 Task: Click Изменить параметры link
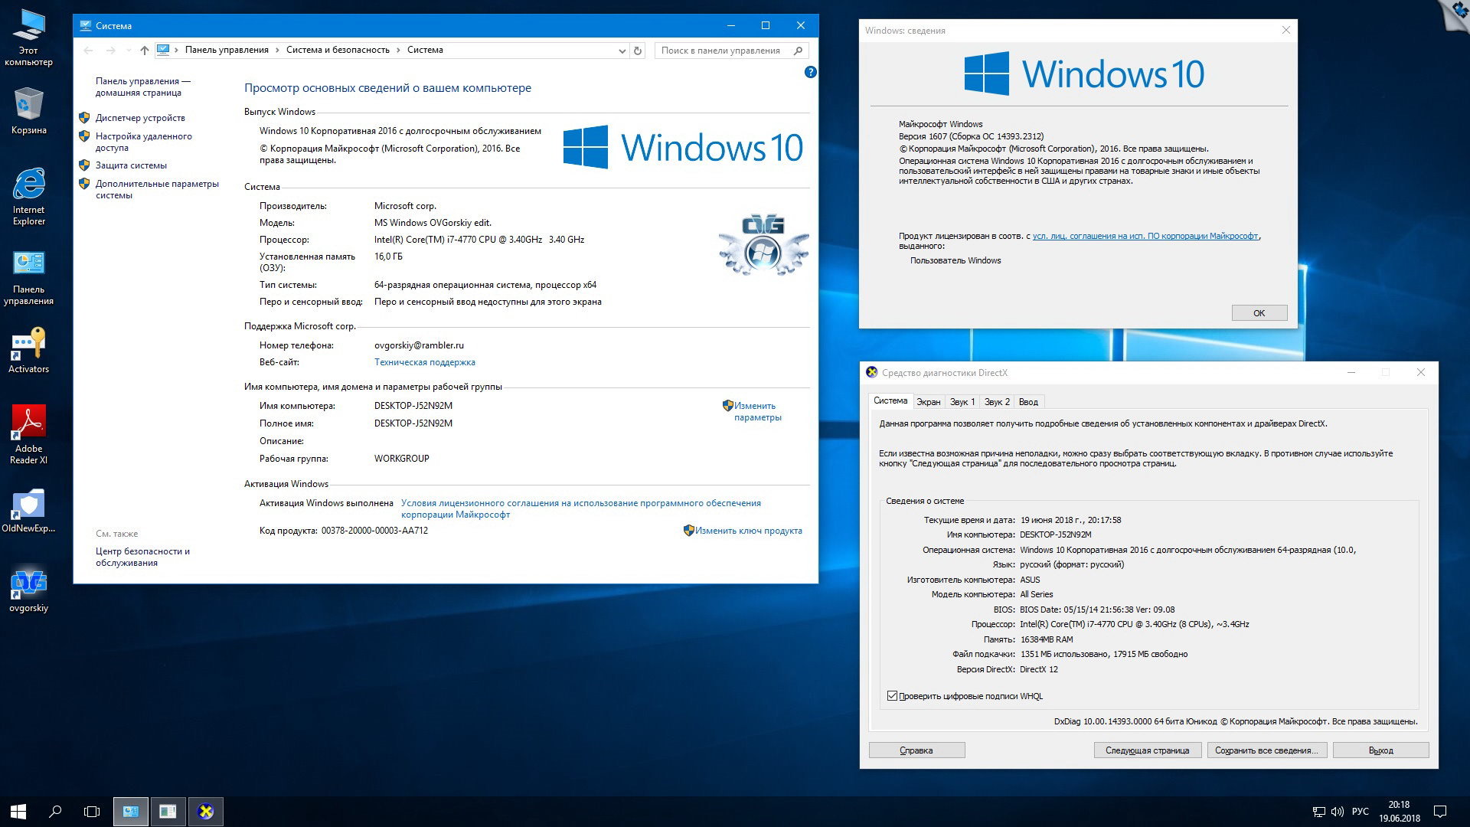tap(757, 411)
